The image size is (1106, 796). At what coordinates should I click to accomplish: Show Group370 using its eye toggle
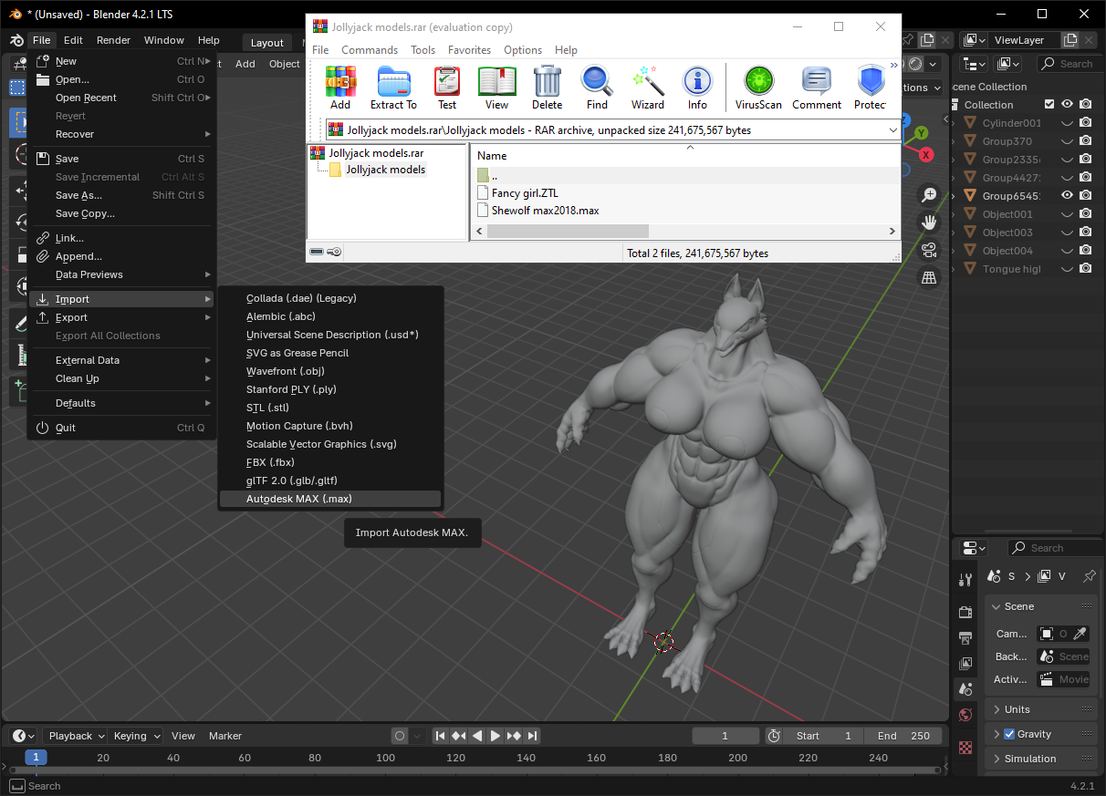click(x=1067, y=141)
